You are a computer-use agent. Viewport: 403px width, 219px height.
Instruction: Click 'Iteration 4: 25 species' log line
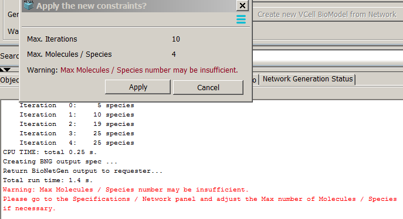(x=77, y=143)
